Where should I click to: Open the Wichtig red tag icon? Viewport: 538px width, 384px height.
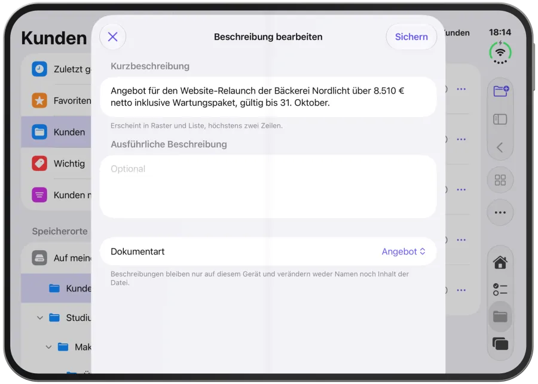(x=39, y=163)
